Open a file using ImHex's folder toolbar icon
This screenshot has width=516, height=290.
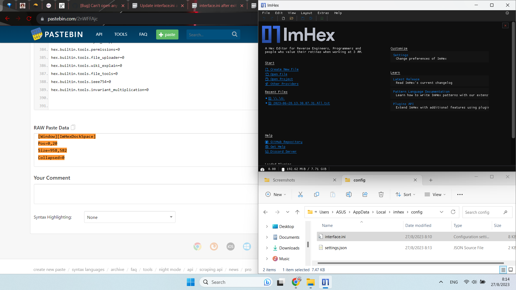292,19
